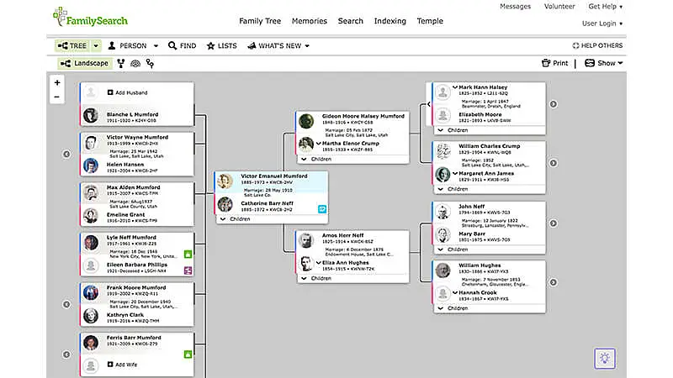Select Elizabeth Moore name
Viewport: 673px width, 378px height.
480,114
